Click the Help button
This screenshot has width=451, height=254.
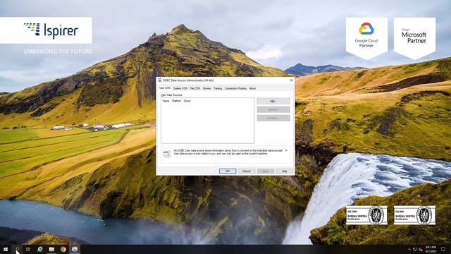coord(285,171)
